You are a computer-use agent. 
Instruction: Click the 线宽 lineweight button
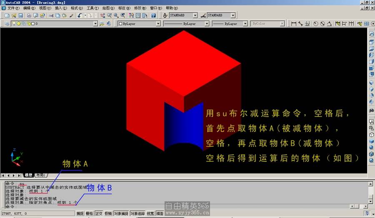(x=150, y=213)
